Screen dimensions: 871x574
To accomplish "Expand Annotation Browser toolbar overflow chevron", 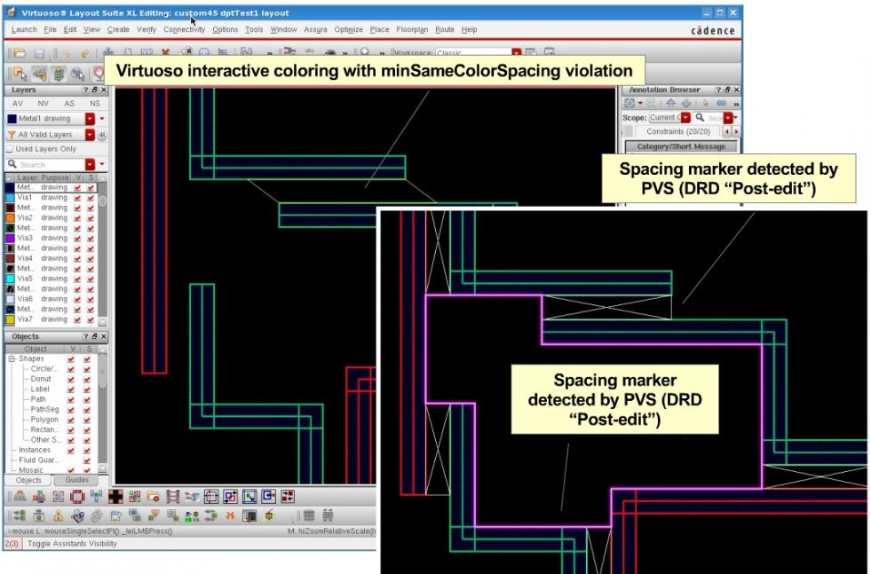I will 736,104.
